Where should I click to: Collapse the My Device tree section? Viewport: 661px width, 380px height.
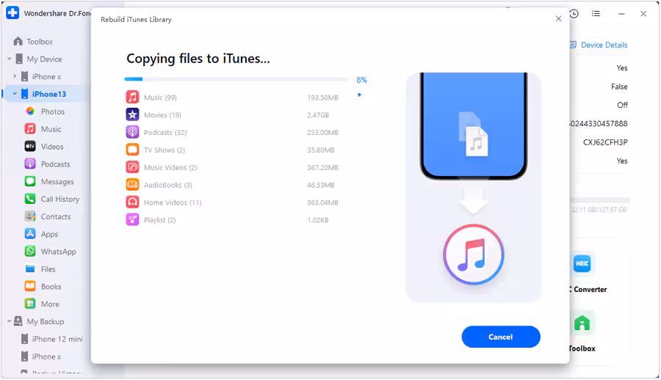click(x=10, y=59)
